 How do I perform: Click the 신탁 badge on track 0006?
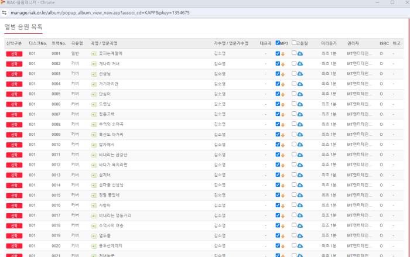pyautogui.click(x=14, y=104)
